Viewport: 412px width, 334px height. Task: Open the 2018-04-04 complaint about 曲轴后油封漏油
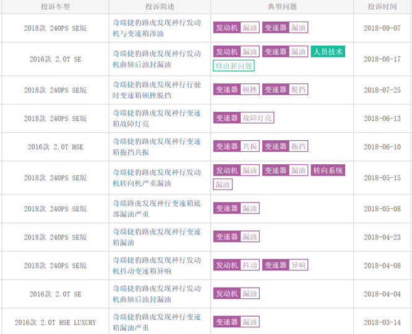[x=157, y=294]
